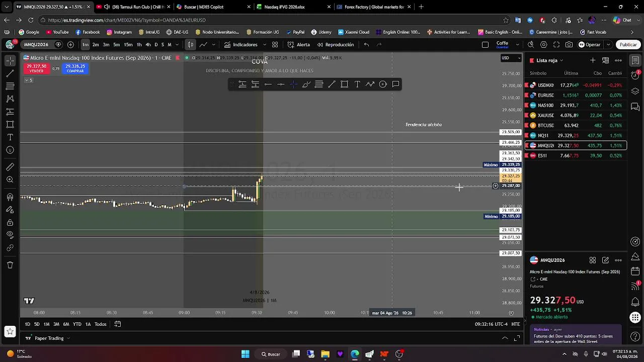Viewport: 644px width, 362px height.
Task: Open indicator templates grid icon
Action: [x=275, y=44]
